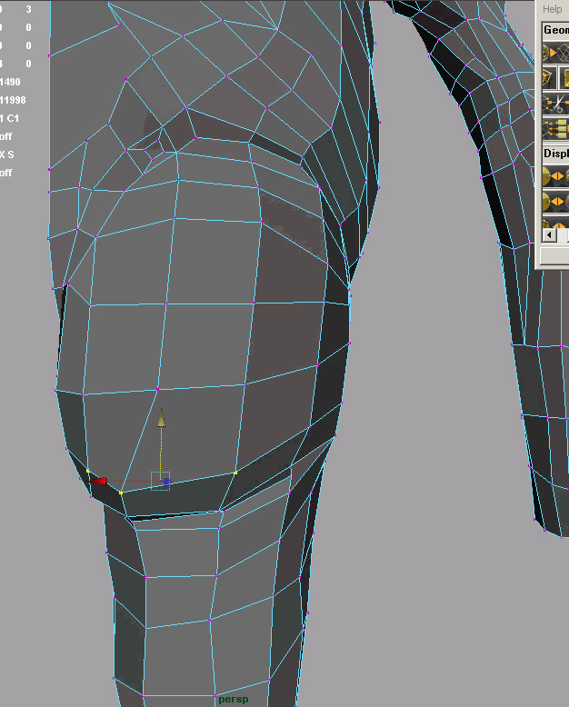The image size is (569, 707).
Task: Expand the Display section header
Action: coord(555,154)
